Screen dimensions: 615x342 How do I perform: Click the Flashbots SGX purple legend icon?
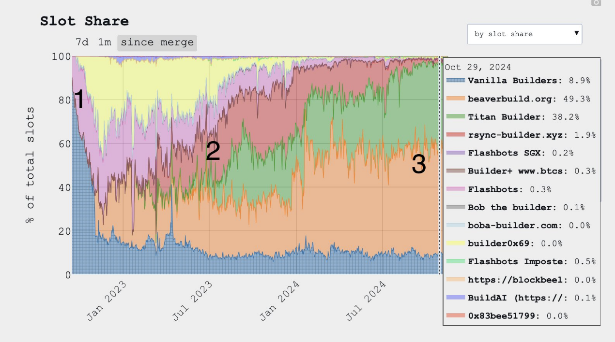tap(455, 153)
